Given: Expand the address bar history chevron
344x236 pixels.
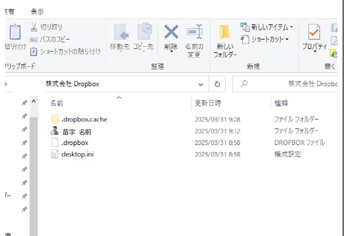Looking at the screenshot, I should pyautogui.click(x=200, y=84).
